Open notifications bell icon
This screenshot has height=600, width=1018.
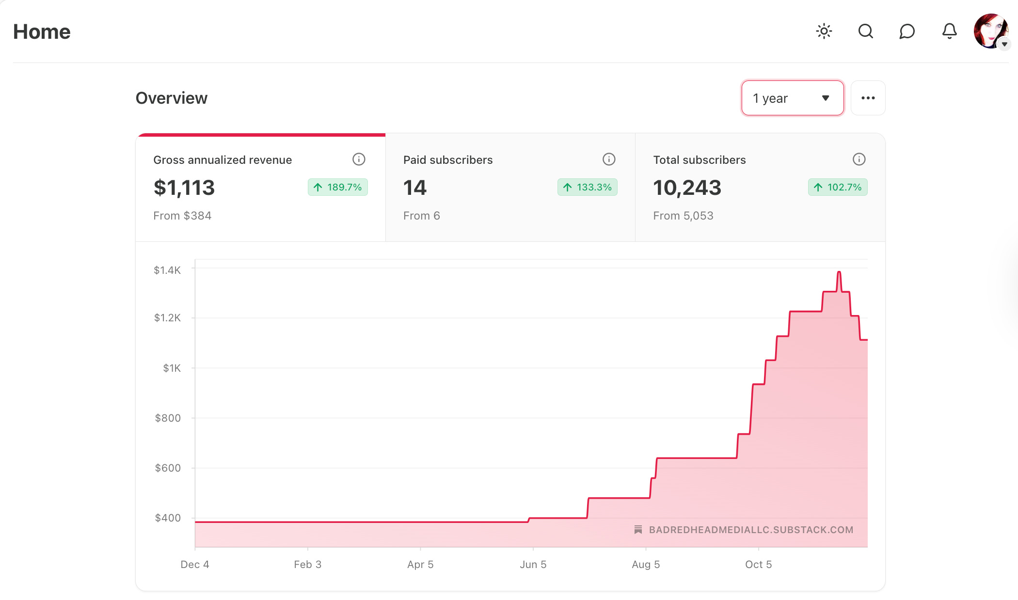tap(949, 32)
